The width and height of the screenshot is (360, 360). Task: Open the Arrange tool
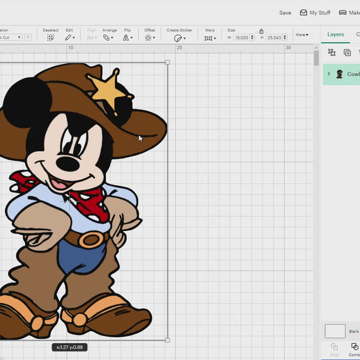point(106,37)
